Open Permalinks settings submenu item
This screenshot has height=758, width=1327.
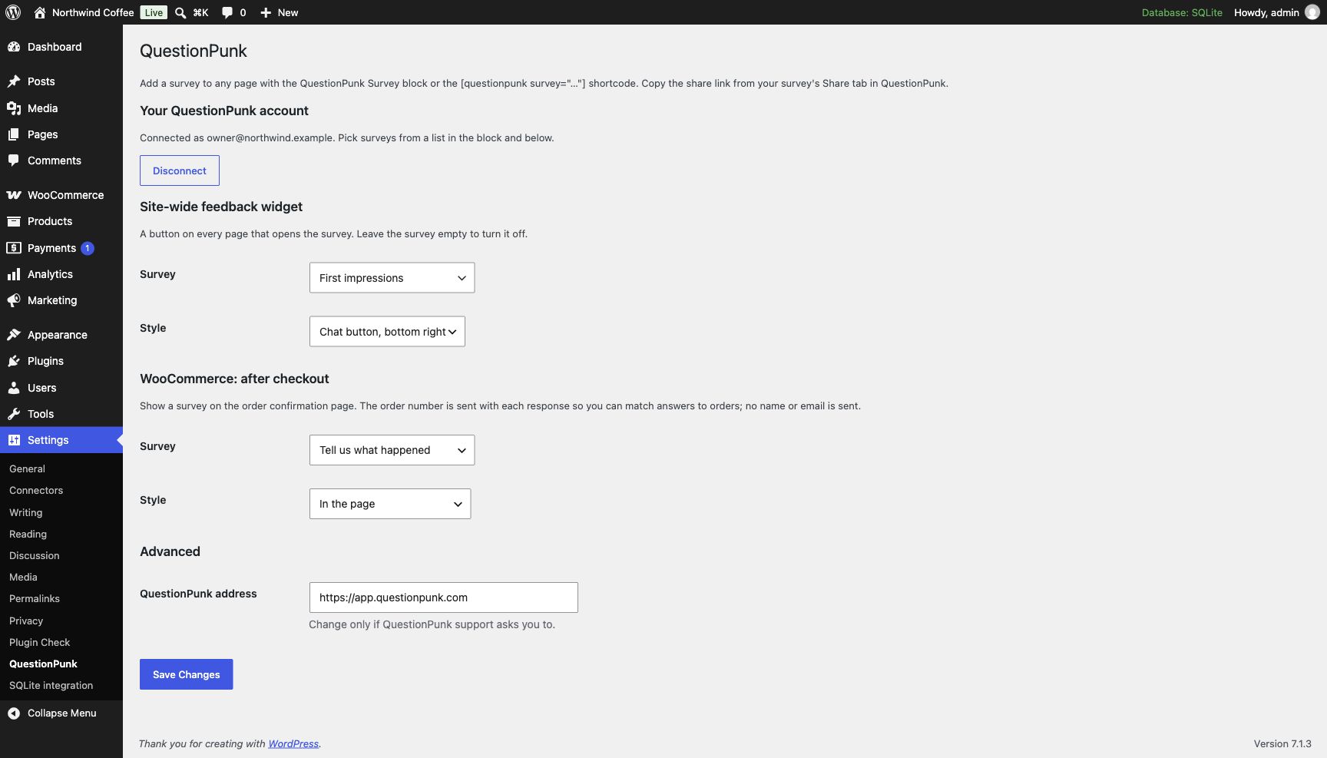(x=35, y=598)
